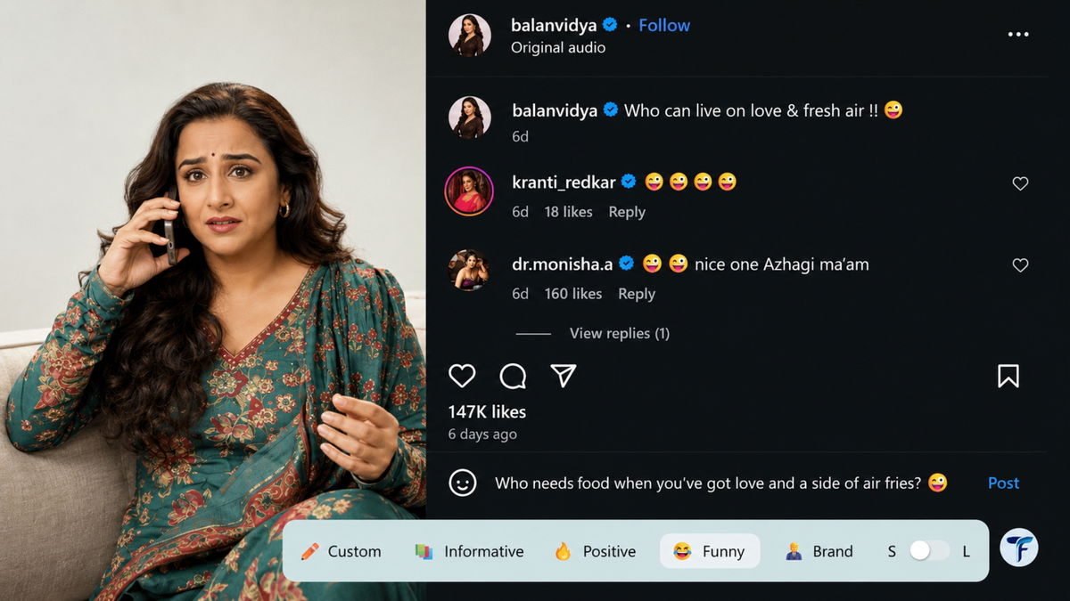Reply to dr.monisha.a's comment
The height and width of the screenshot is (601, 1070).
(x=637, y=294)
